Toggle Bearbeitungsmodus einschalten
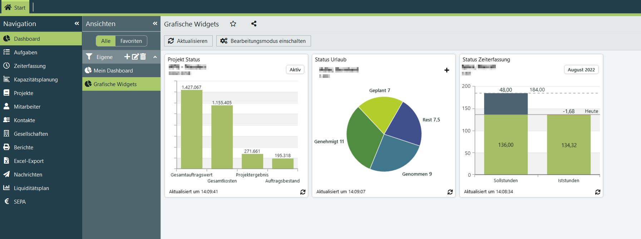The width and height of the screenshot is (641, 239). (x=263, y=41)
